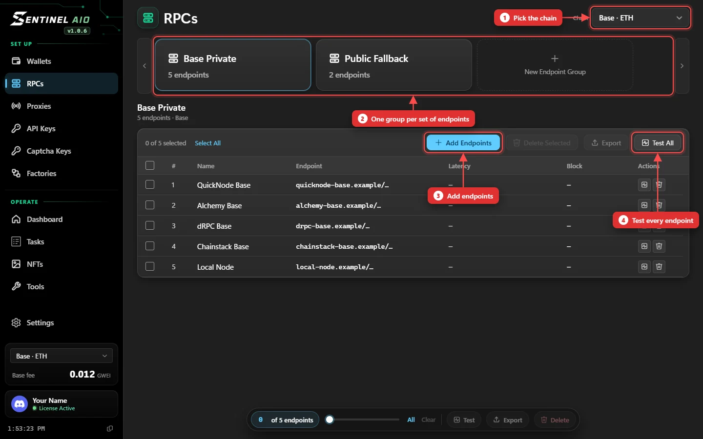The image size is (703, 439).
Task: Show previous endpoint groups with left chevron
Action: (145, 66)
